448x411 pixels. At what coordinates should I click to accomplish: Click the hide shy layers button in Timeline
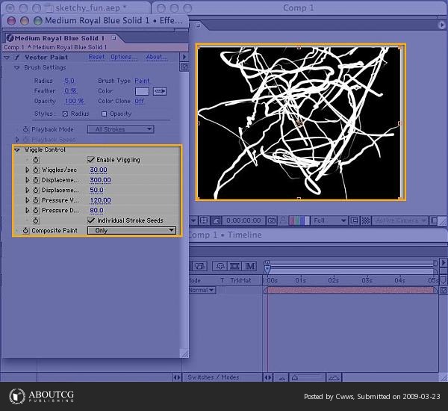click(220, 266)
